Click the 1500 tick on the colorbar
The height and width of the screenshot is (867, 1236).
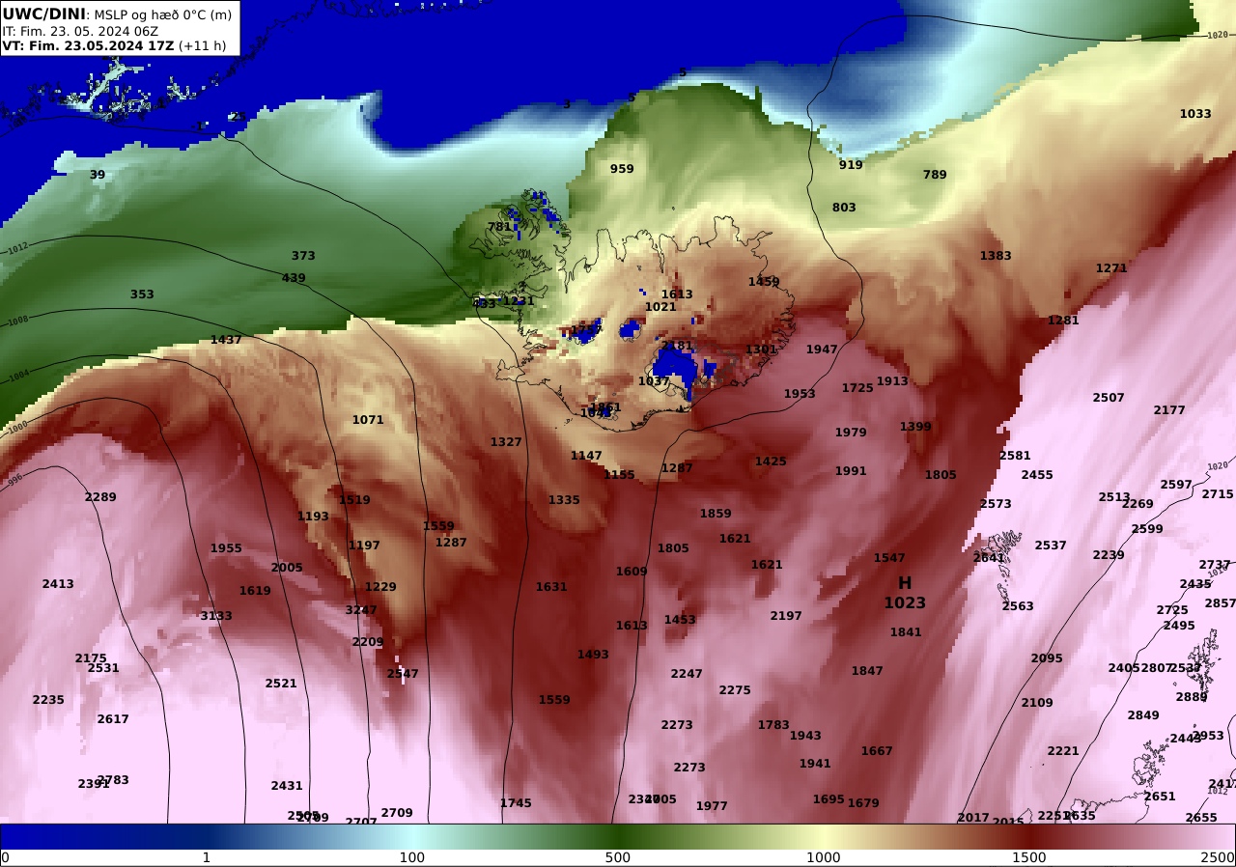coord(1029,857)
